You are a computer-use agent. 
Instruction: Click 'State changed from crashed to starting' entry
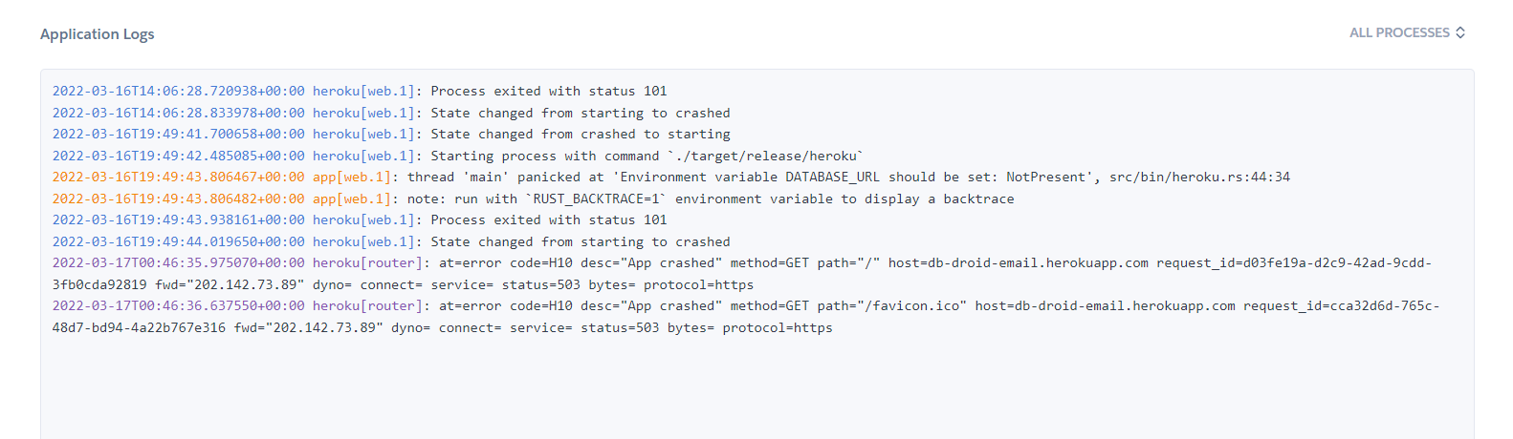tap(580, 135)
